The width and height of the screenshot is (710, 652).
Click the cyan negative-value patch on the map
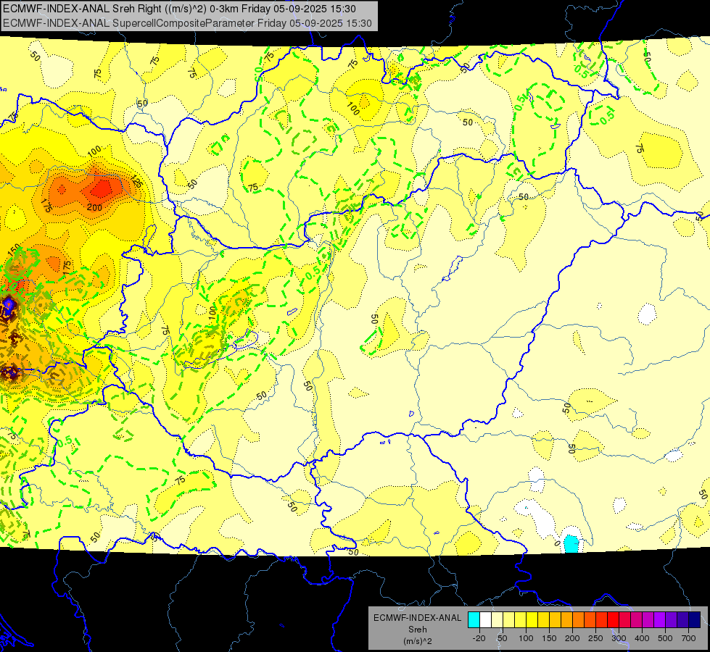pos(571,544)
